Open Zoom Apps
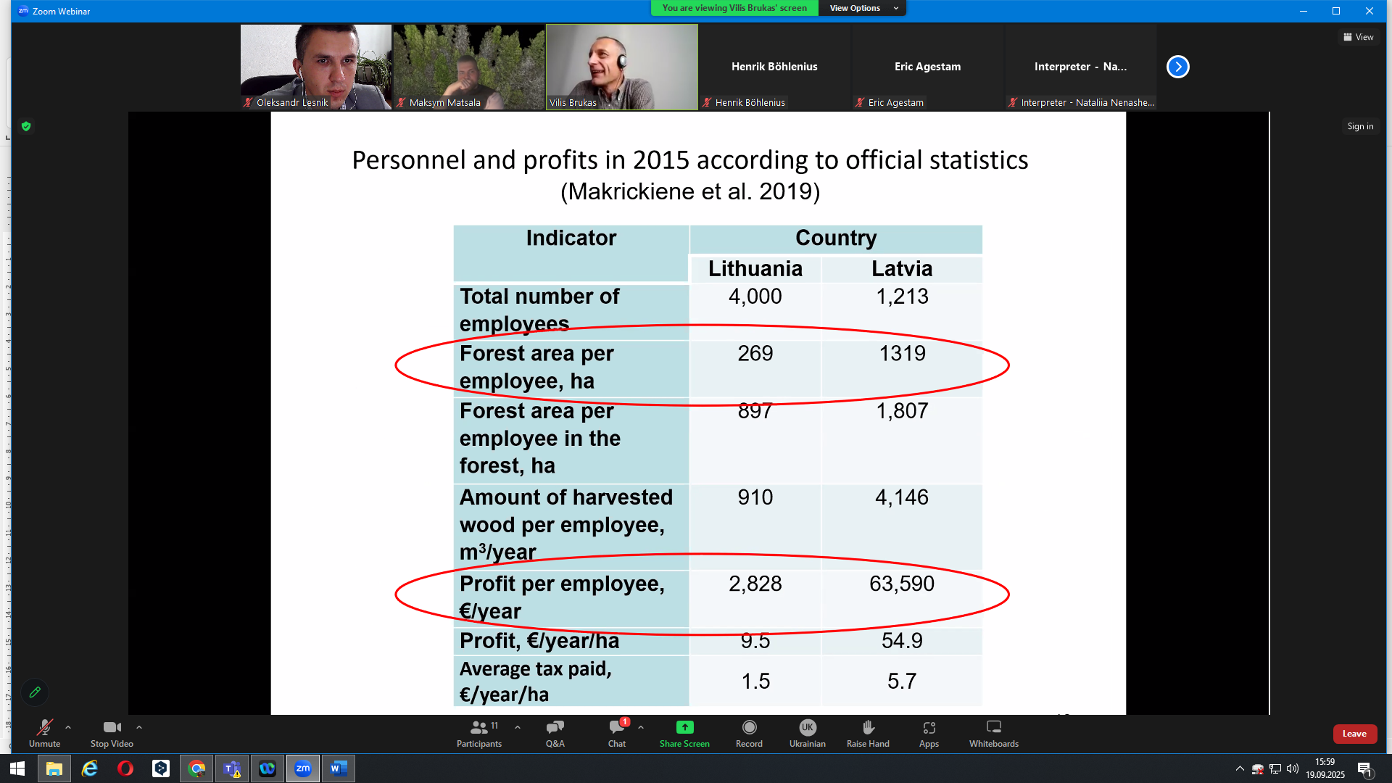The image size is (1392, 783). (x=929, y=733)
